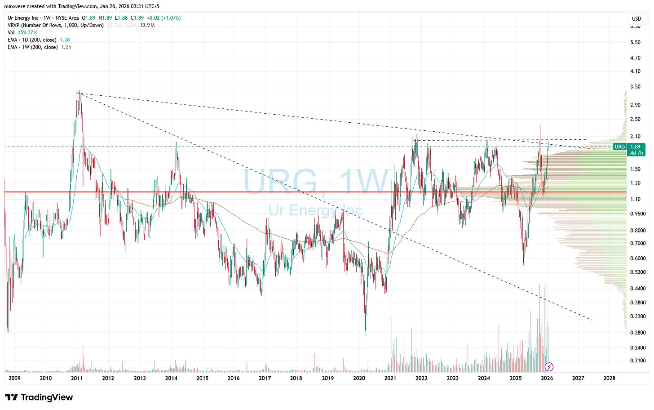The image size is (654, 410).
Task: Click the 0.9500 price axis label
Action: click(638, 214)
